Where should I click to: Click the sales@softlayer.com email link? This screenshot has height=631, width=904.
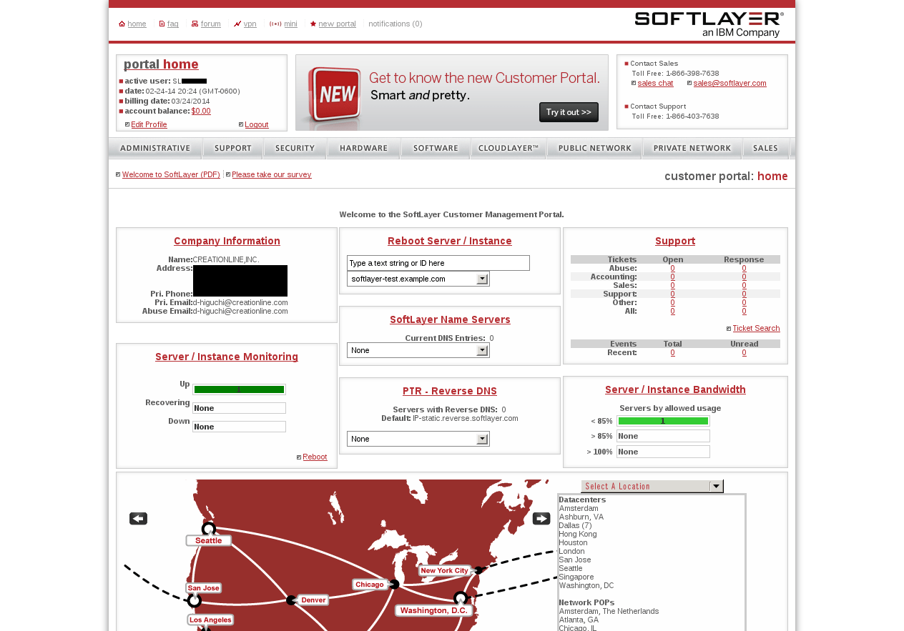tap(729, 83)
